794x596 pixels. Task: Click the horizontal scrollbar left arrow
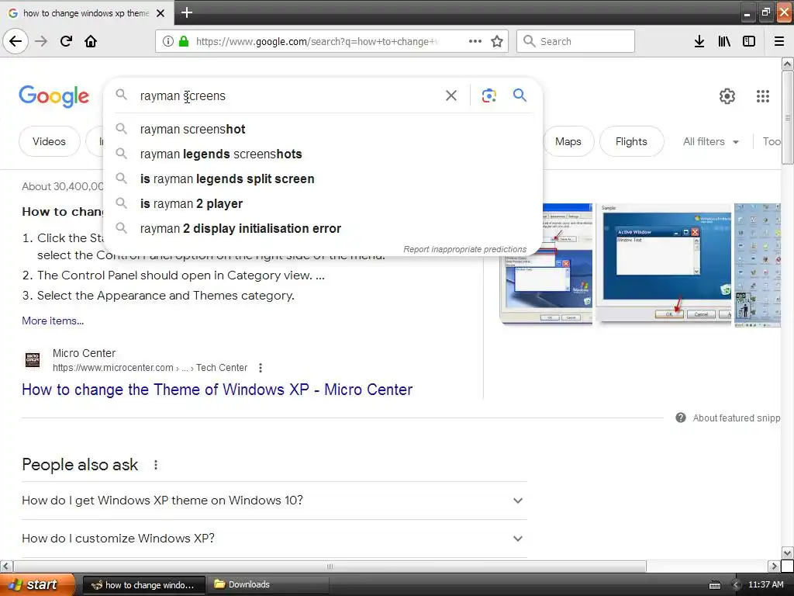click(5, 566)
